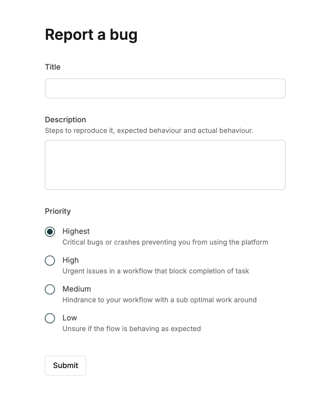Viewport: 333px width, 417px height.
Task: Click the sub optimal workaround description
Action: [160, 300]
